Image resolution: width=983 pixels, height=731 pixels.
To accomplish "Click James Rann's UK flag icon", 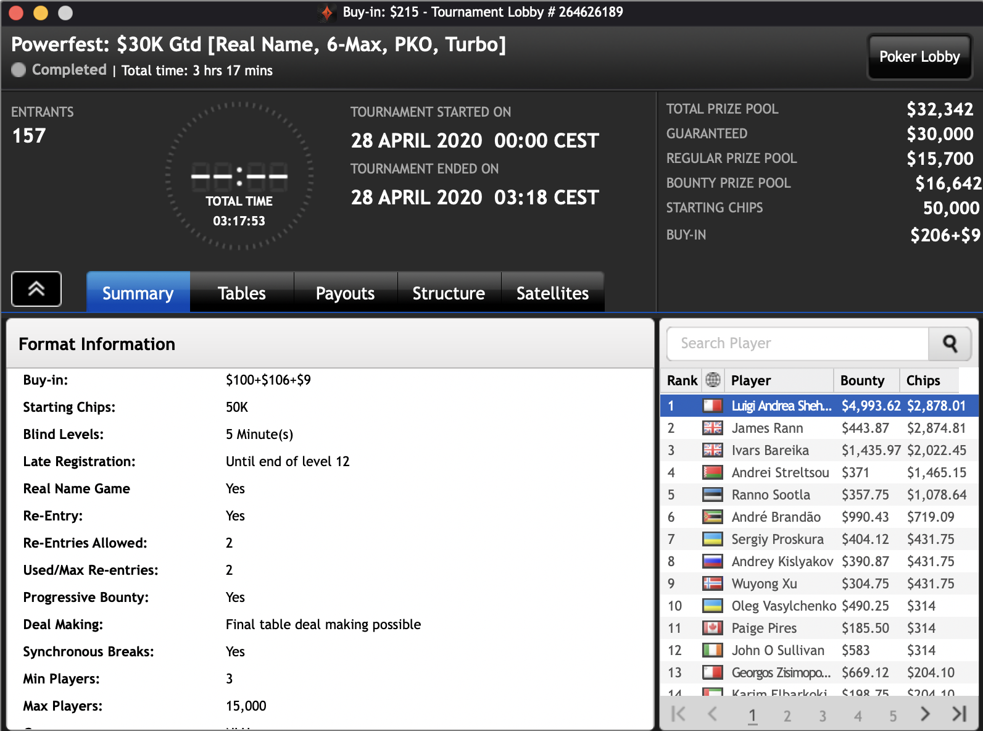I will click(x=712, y=428).
